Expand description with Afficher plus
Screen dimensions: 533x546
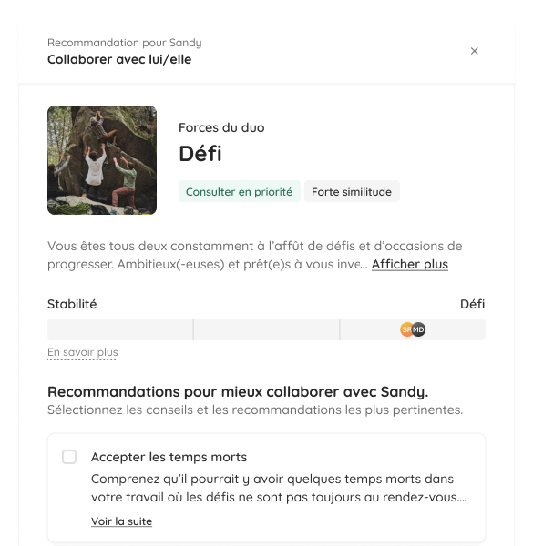click(x=410, y=264)
